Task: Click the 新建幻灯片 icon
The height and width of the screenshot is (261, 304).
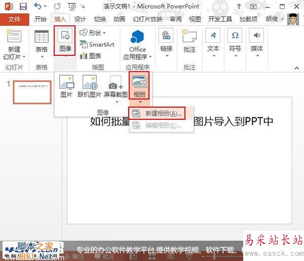Action: (x=14, y=36)
